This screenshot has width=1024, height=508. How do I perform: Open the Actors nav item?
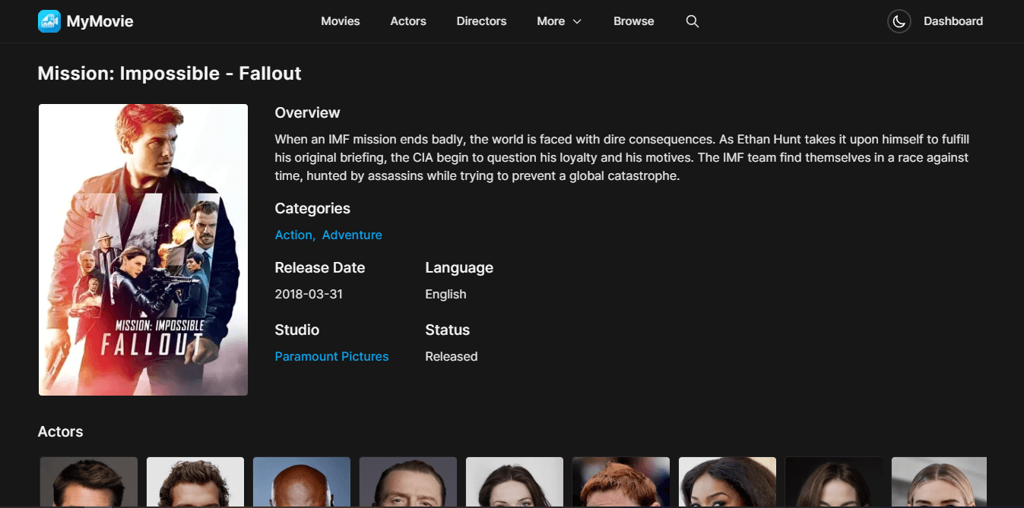[x=408, y=21]
